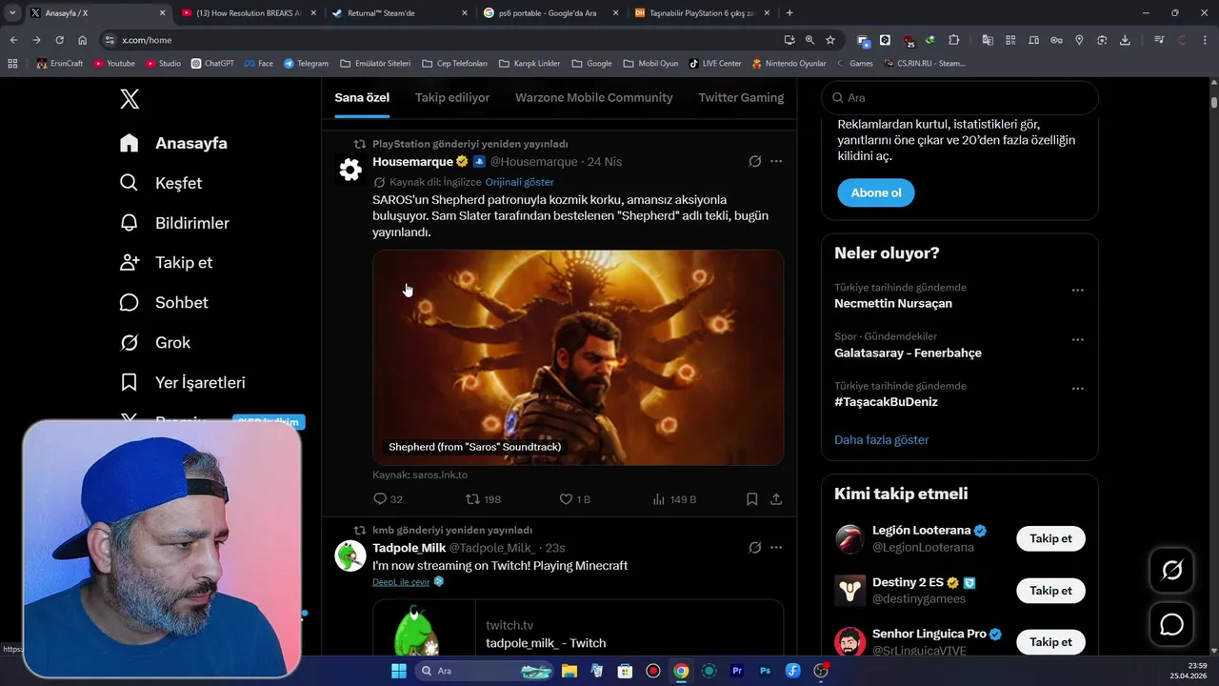1219x686 pixels.
Task: Open Bildirimler notifications
Action: 174,223
